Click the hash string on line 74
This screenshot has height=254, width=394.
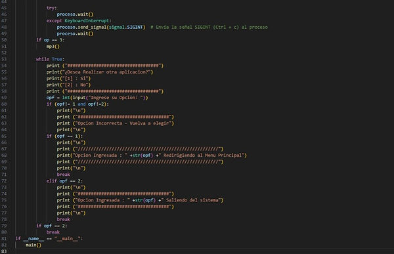point(123,194)
